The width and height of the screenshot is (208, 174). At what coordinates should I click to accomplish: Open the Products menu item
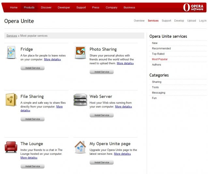[29, 7]
